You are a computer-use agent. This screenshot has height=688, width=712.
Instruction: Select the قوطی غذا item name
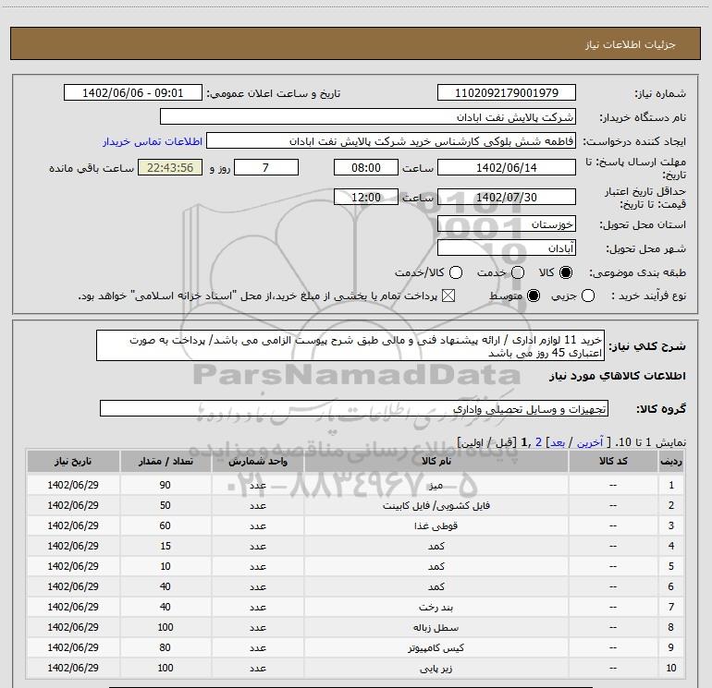436,526
